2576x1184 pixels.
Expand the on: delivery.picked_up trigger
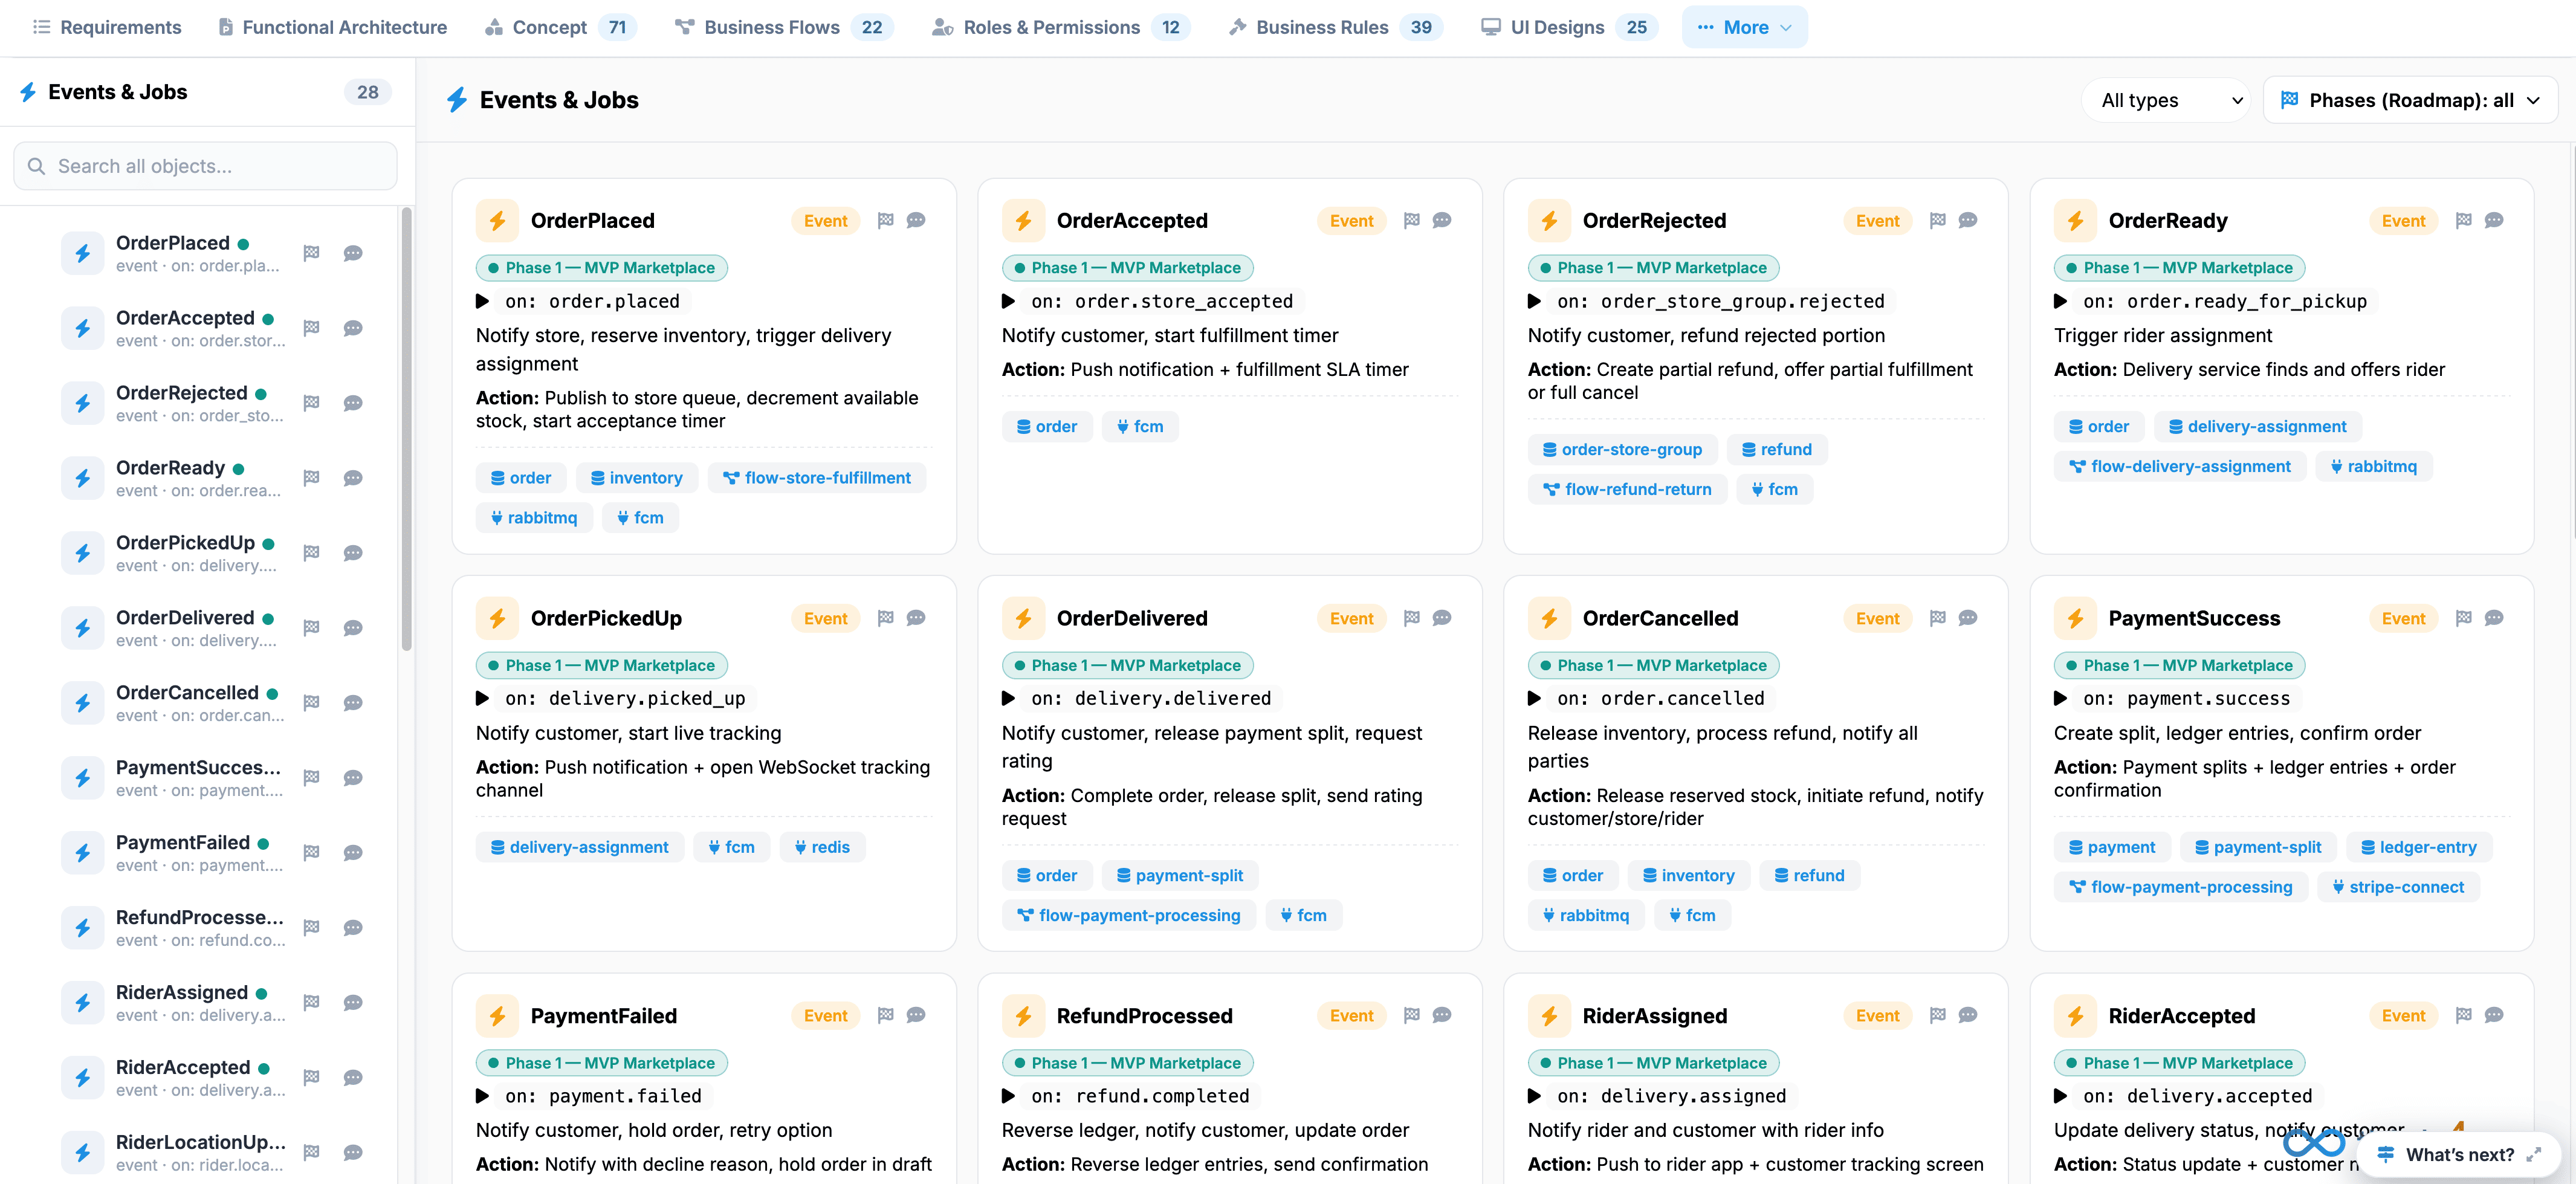tap(482, 698)
